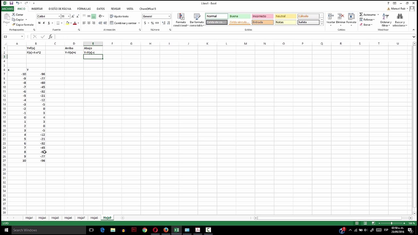Select cell containing F(x)=4-x^2
Screen dimensions: 418x235
[36, 53]
